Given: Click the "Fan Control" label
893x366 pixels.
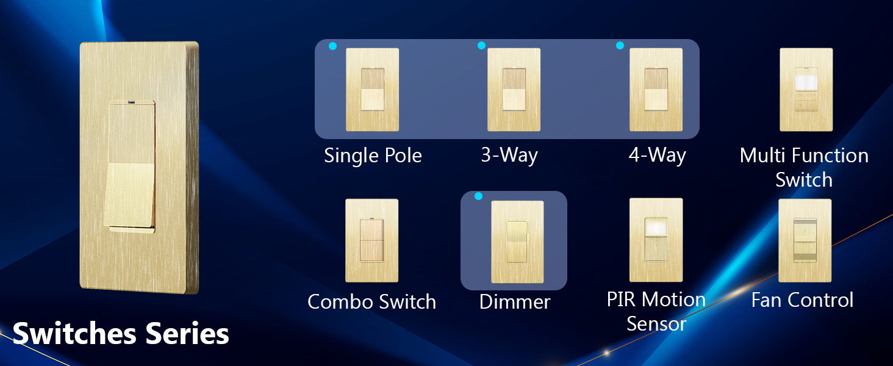Looking at the screenshot, I should pos(802,300).
